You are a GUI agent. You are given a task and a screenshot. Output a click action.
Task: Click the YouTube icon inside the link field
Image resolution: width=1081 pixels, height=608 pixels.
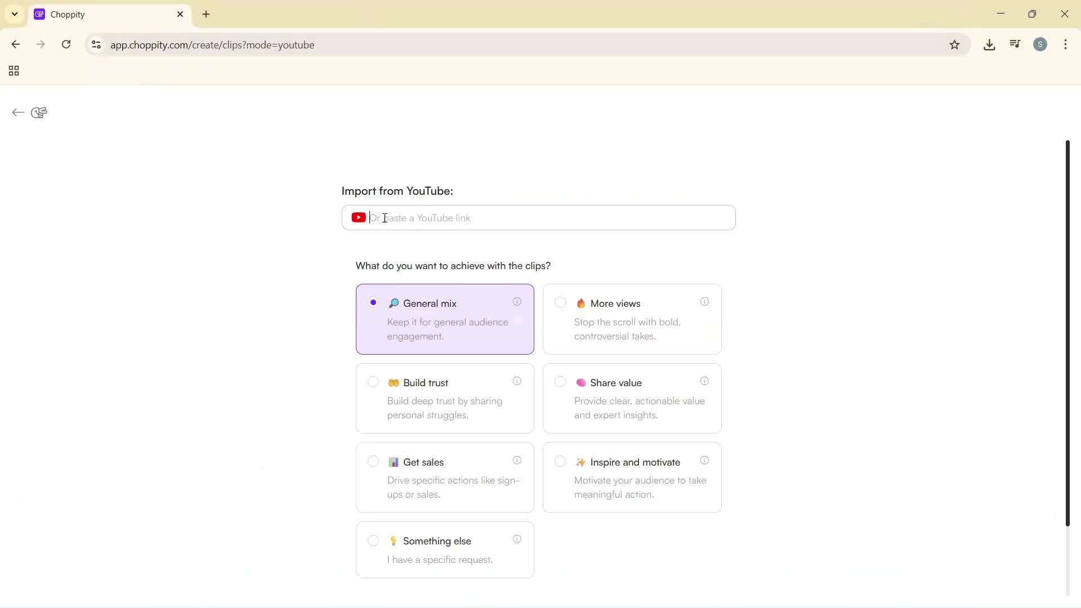point(359,217)
